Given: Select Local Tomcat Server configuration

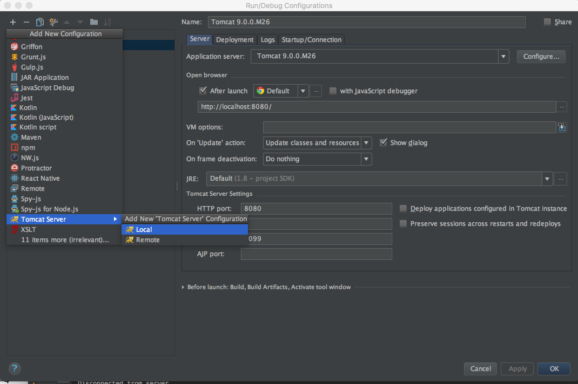Looking at the screenshot, I should pos(185,229).
